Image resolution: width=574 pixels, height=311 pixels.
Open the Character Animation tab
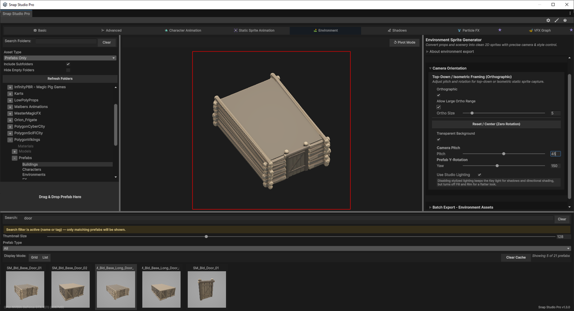pos(183,30)
